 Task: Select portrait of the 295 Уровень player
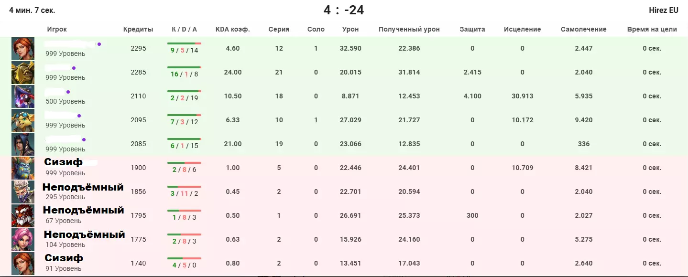pos(23,192)
